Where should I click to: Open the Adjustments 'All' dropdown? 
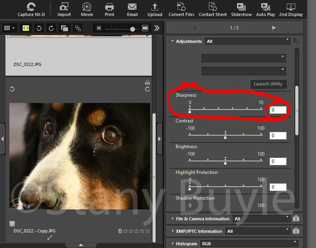(x=248, y=41)
